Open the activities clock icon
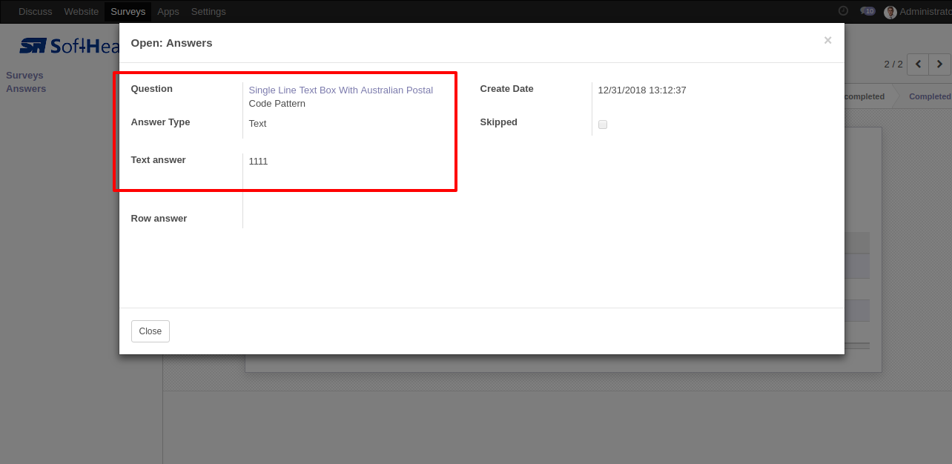This screenshot has width=952, height=464. (x=843, y=11)
